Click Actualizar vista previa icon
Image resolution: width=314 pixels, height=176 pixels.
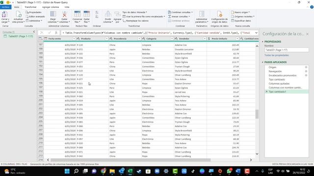coord(19,15)
